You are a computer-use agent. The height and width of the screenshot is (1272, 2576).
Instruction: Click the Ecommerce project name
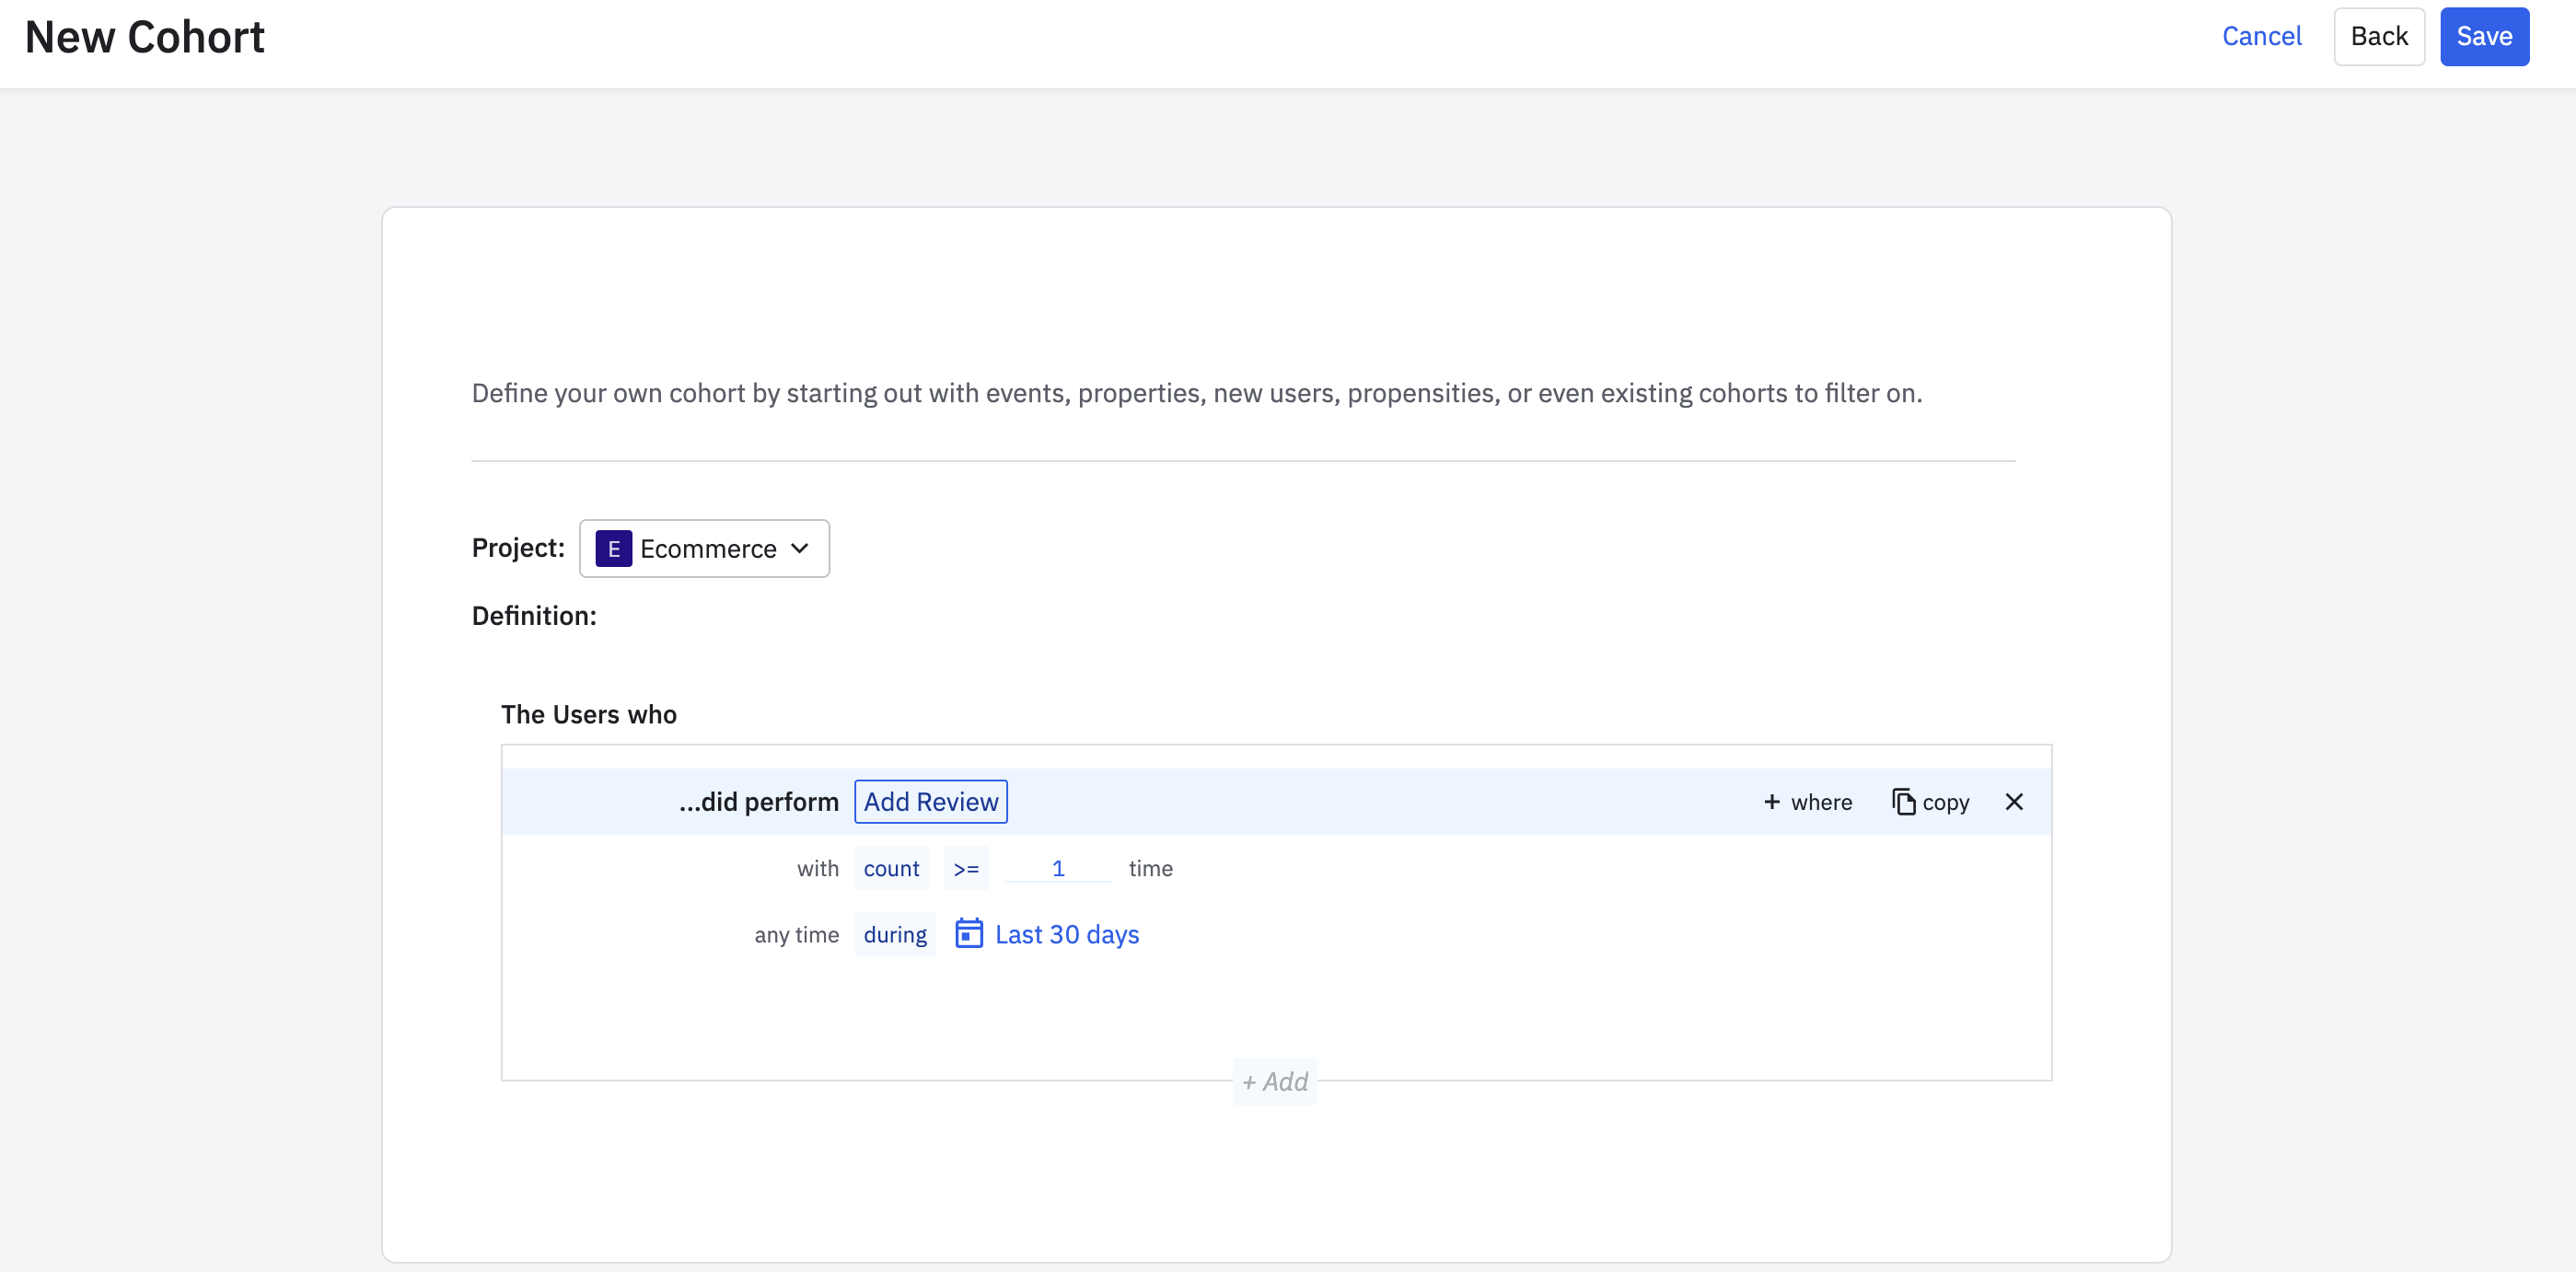point(707,548)
